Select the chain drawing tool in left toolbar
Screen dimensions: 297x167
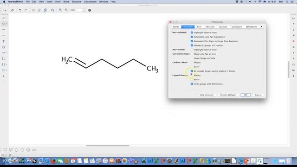(3, 24)
